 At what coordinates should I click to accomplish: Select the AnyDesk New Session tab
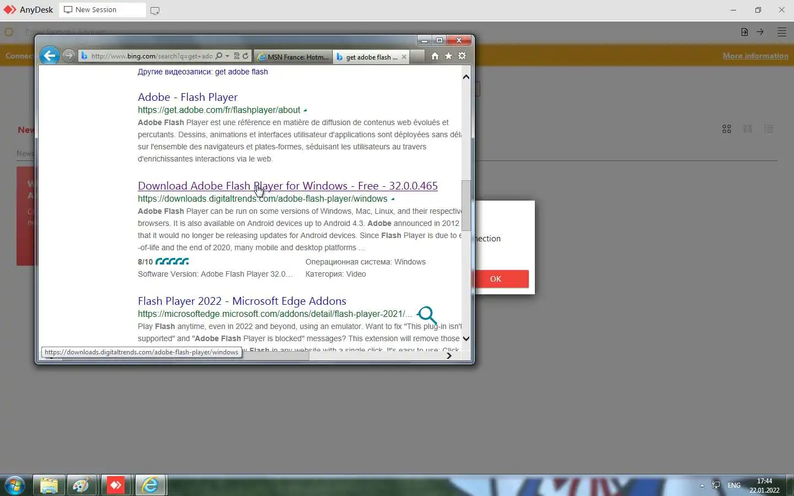103,10
